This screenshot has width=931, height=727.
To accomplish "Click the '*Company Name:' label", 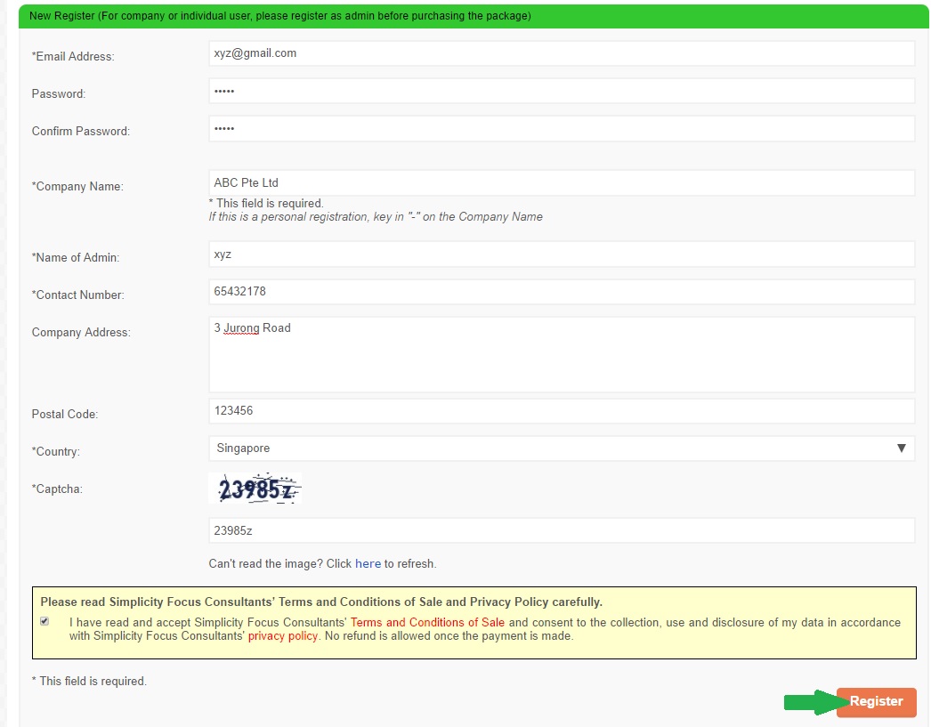I will pyautogui.click(x=77, y=186).
